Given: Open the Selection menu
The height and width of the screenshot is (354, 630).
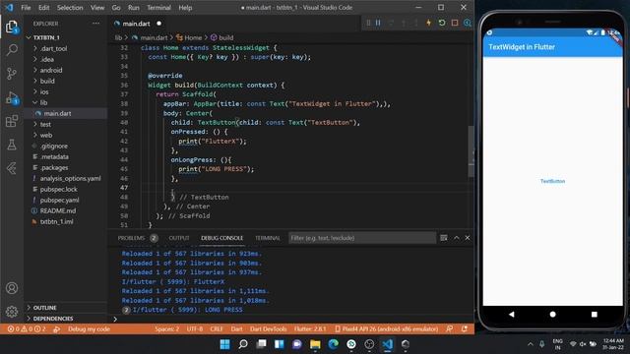Looking at the screenshot, I should [70, 7].
